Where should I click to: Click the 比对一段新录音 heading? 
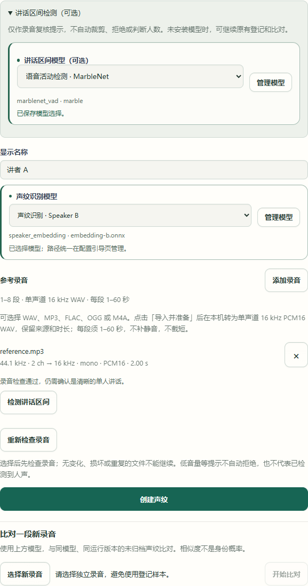pos(28,534)
